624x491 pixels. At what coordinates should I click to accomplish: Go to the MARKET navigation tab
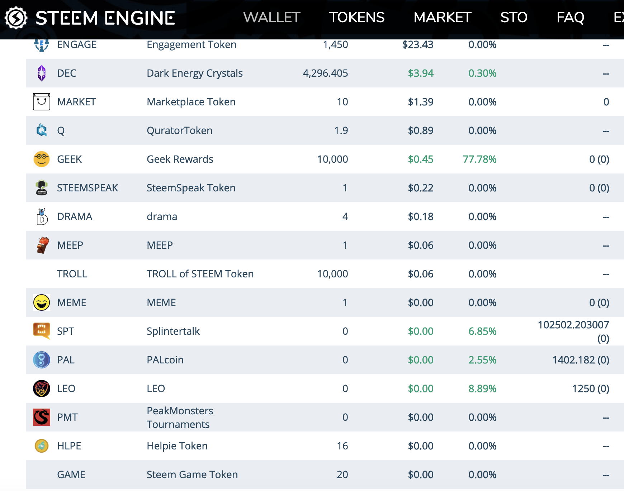(x=442, y=17)
